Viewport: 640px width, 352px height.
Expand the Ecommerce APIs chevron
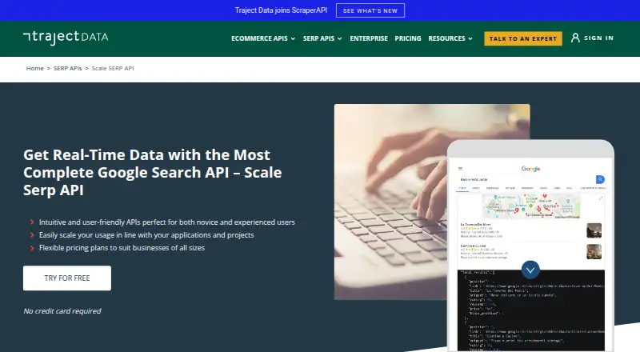[293, 38]
